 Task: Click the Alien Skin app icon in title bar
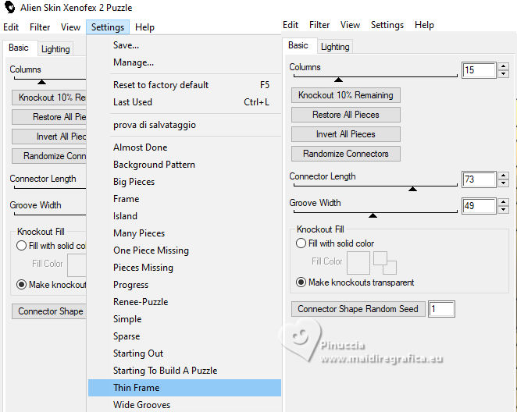(9, 8)
